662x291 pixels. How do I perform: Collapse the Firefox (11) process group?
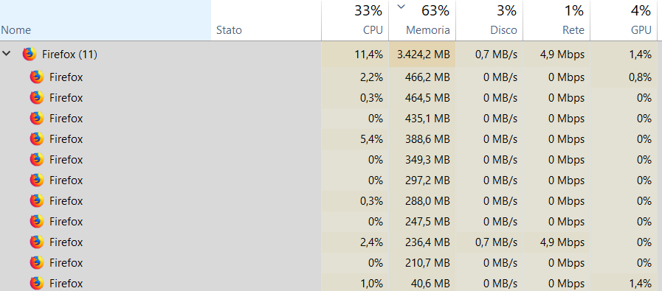tap(7, 54)
